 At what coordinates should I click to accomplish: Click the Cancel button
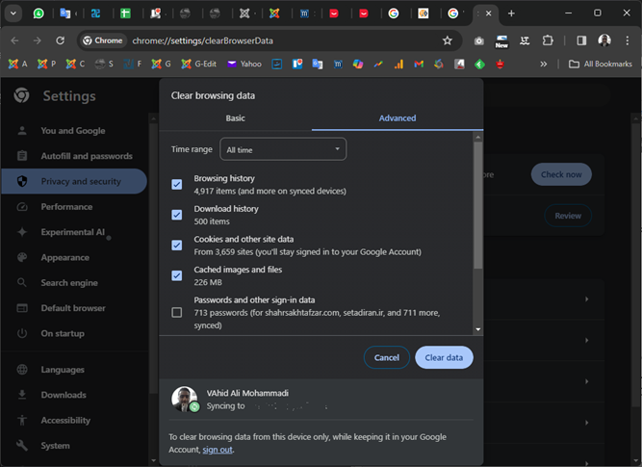[387, 357]
